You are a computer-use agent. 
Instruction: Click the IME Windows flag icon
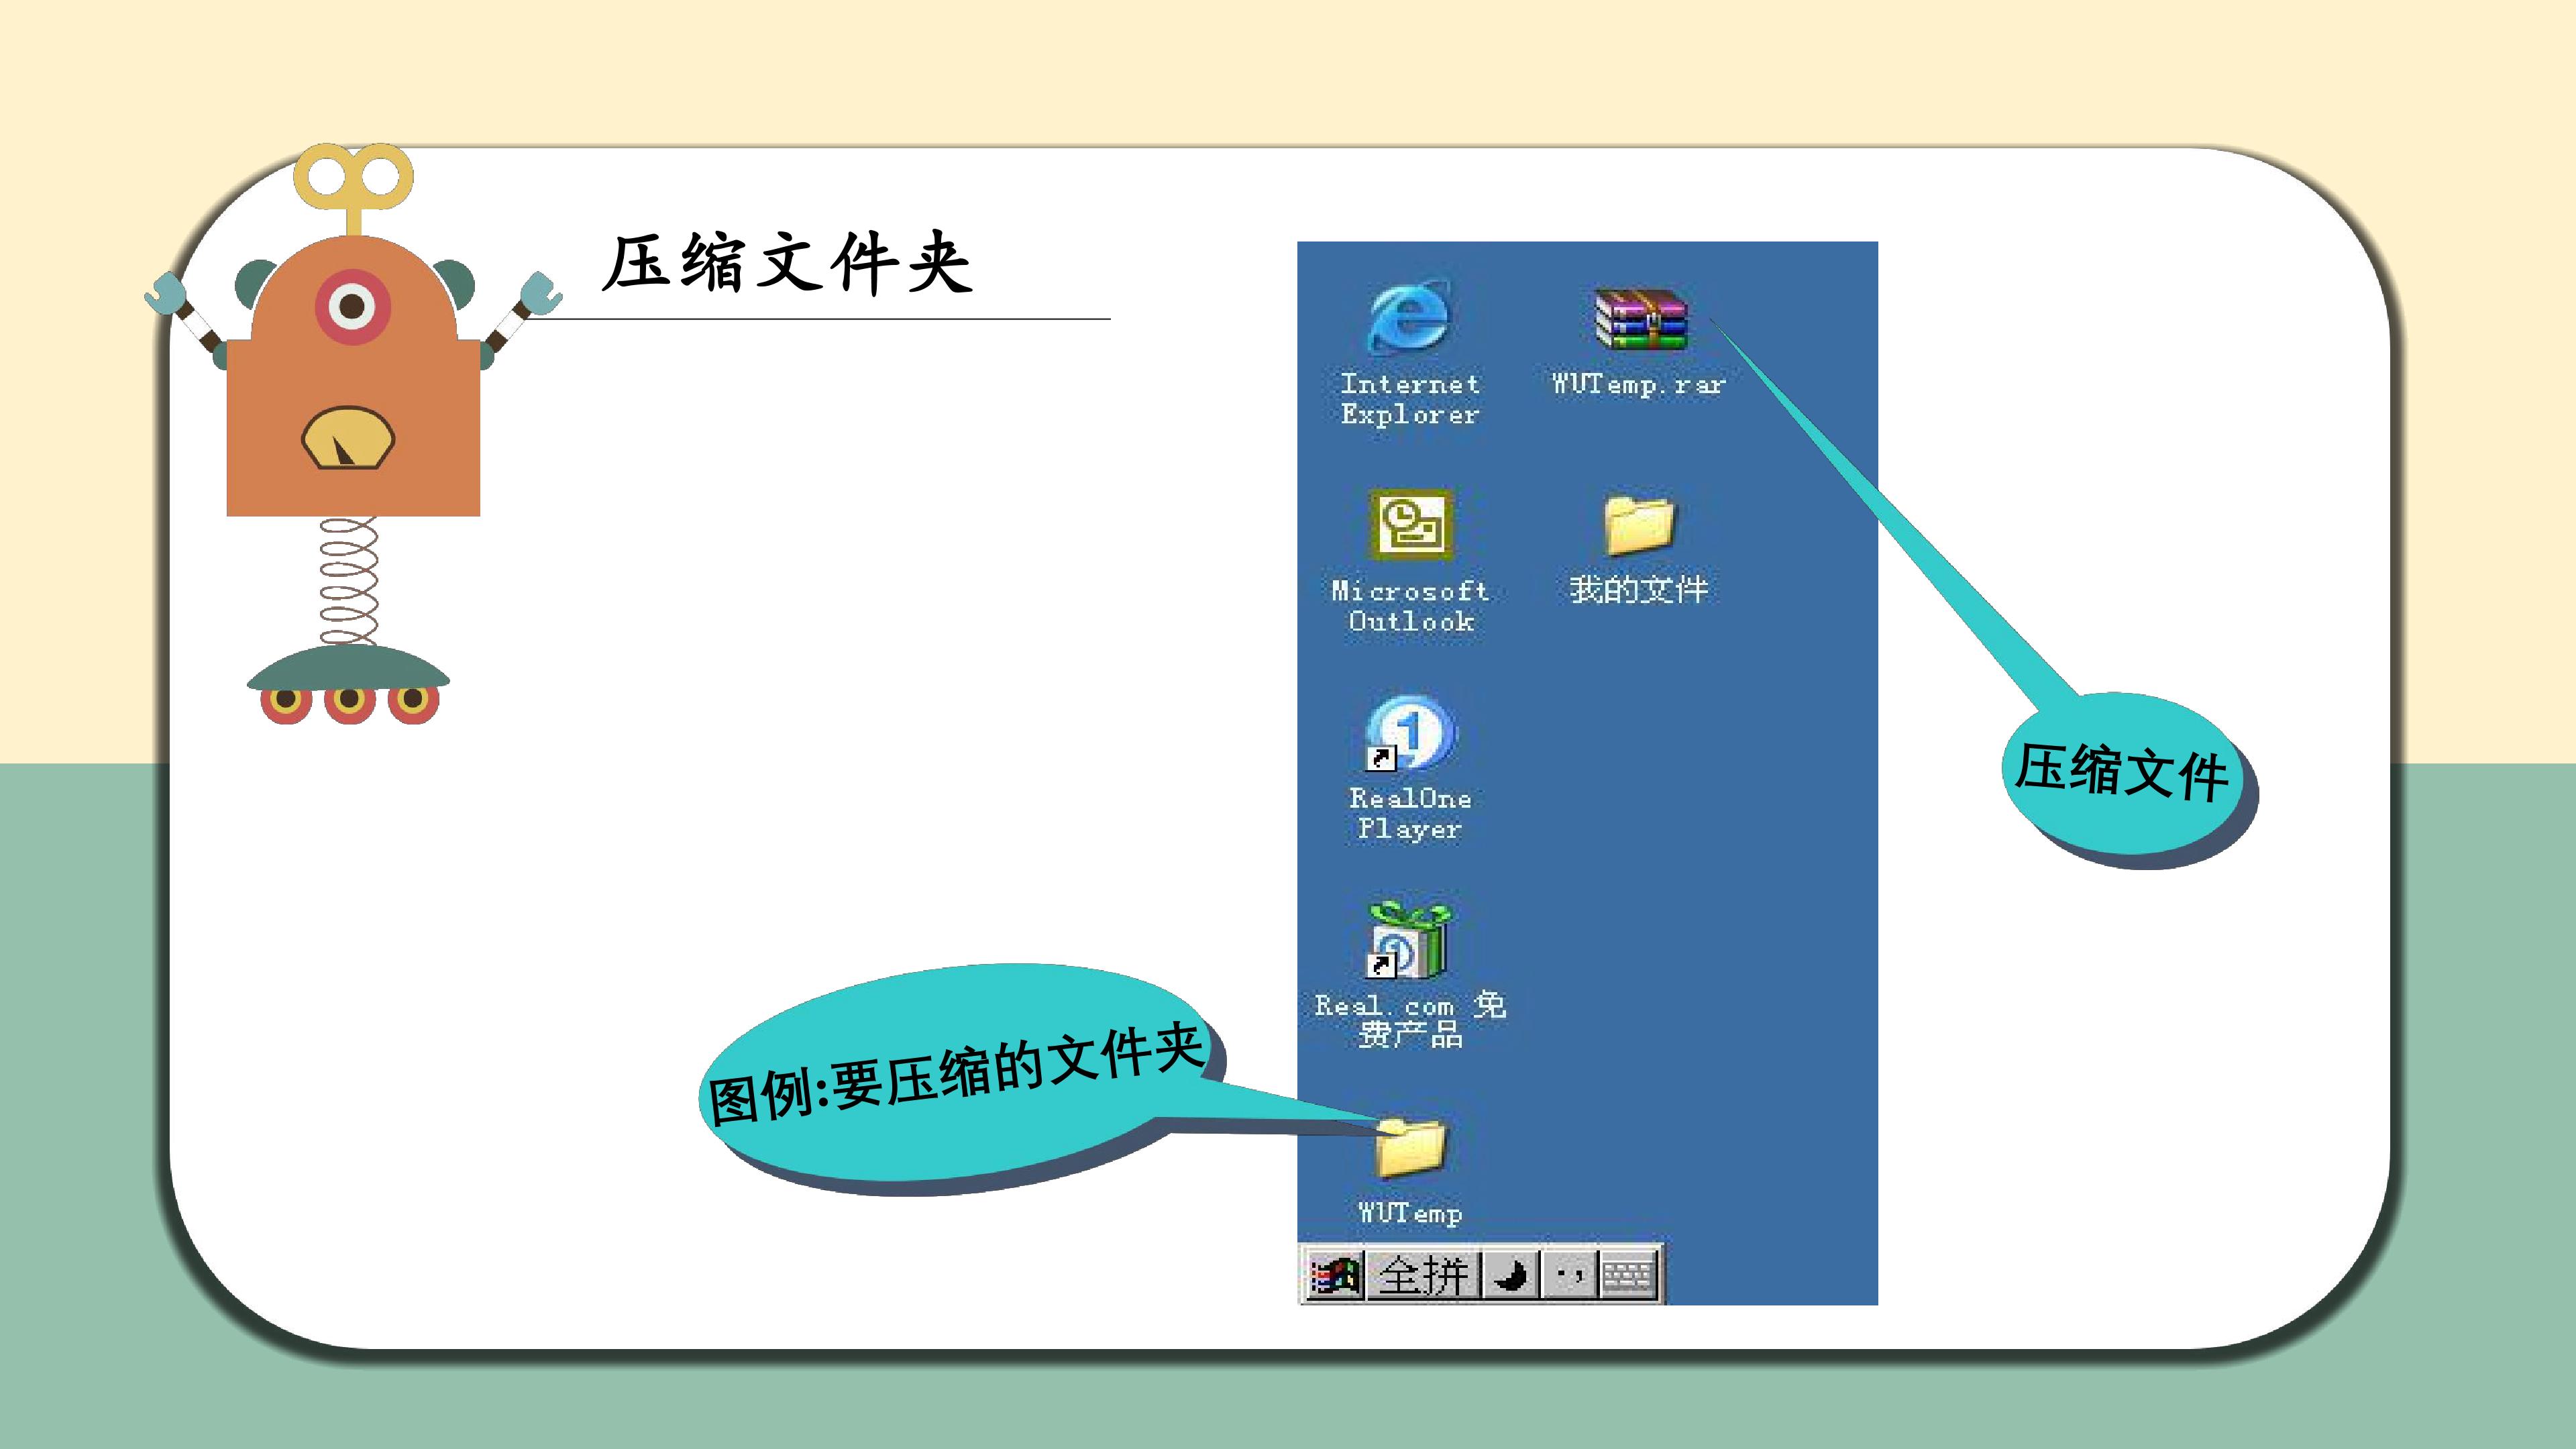tap(1335, 1276)
